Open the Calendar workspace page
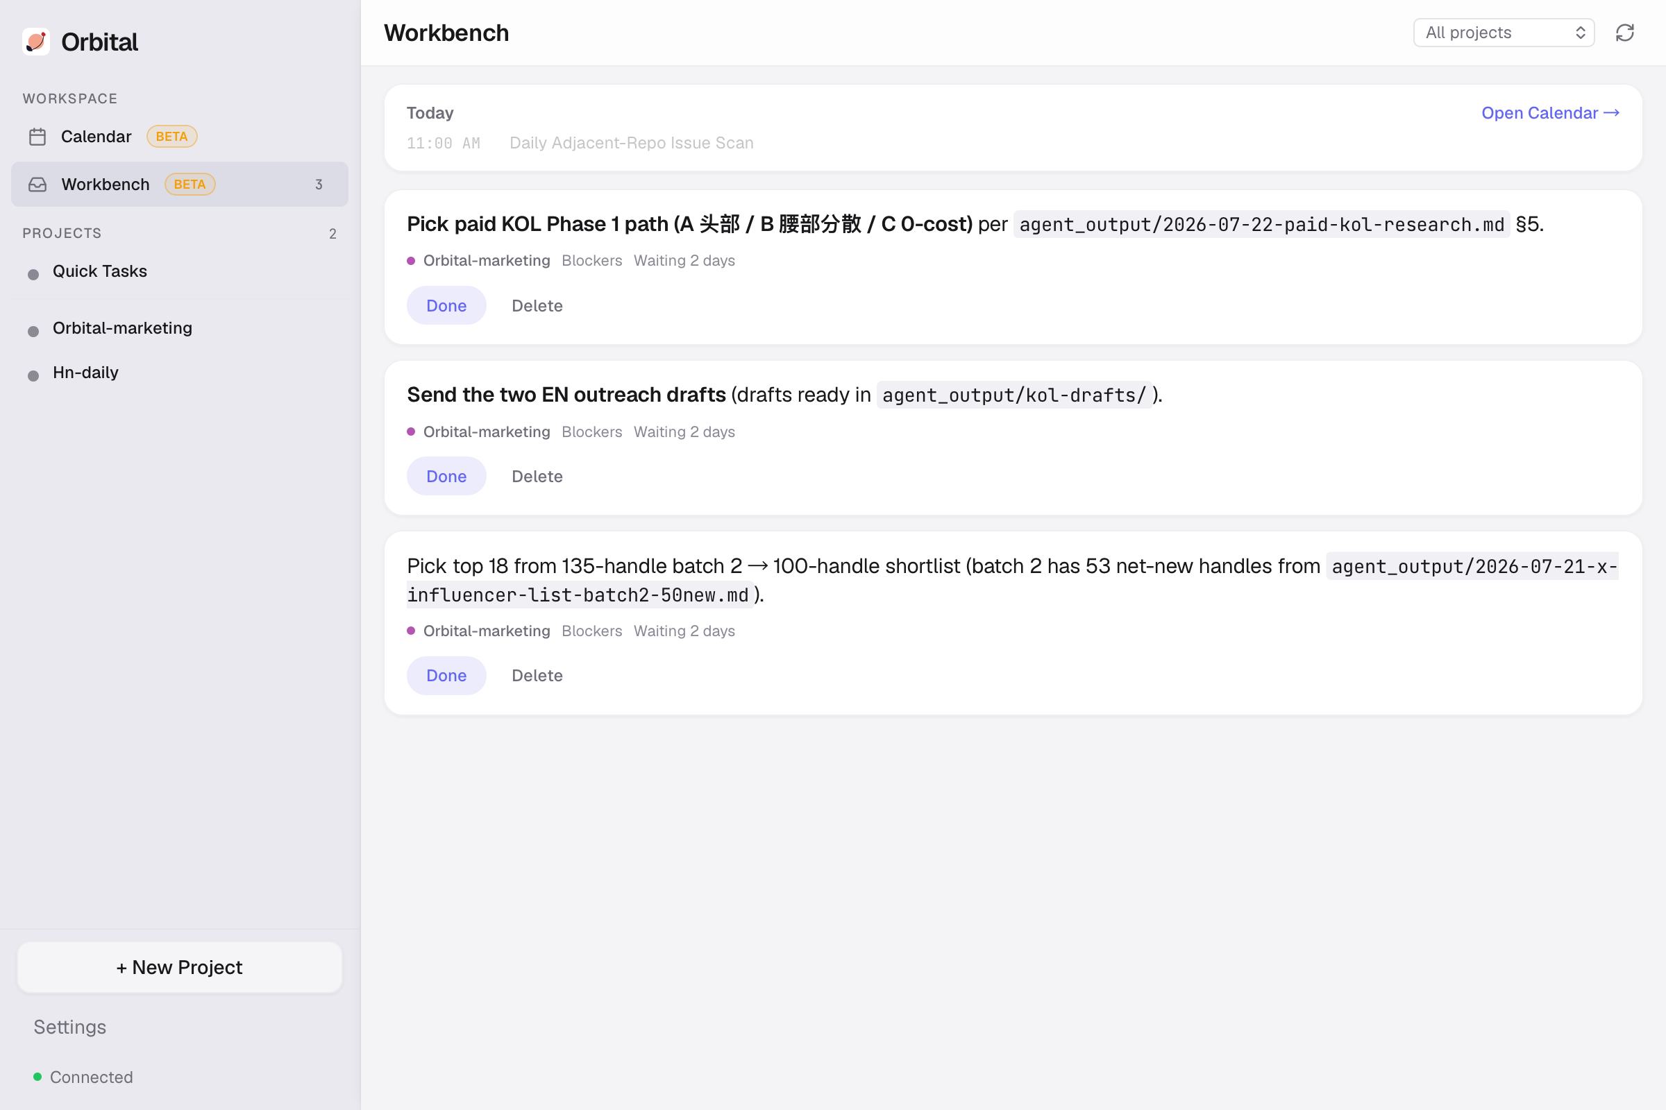This screenshot has height=1110, width=1666. [180, 137]
